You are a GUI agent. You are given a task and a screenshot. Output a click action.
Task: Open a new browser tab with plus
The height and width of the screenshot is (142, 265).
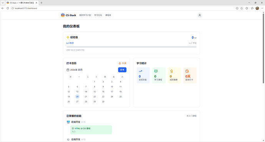point(41,3)
